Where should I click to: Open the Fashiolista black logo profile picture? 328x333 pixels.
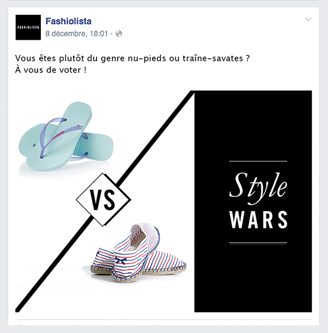tap(28, 27)
